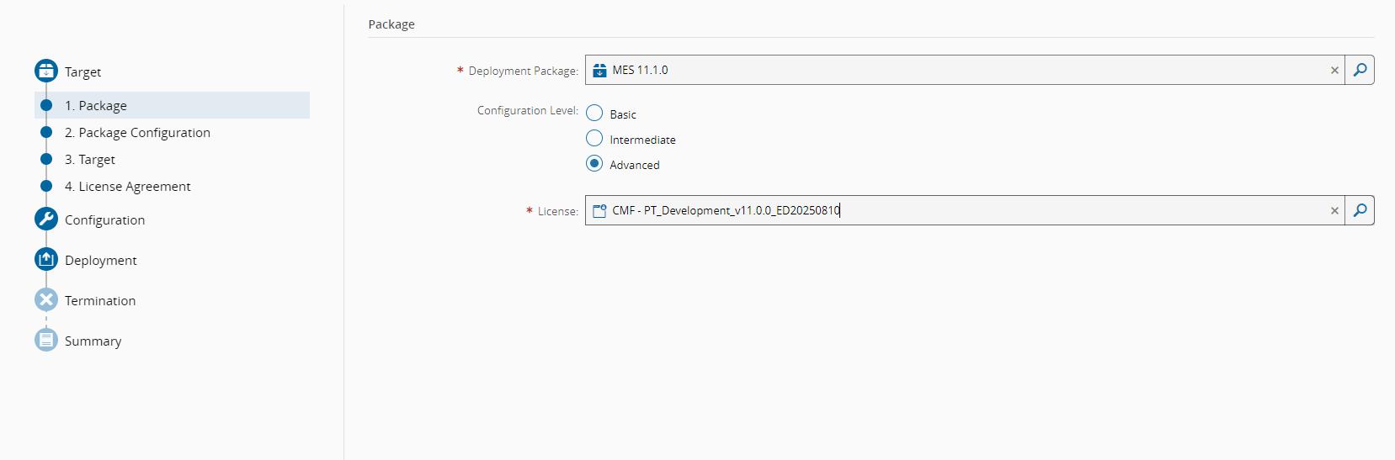The height and width of the screenshot is (460, 1395).
Task: Open Deployment Package search magnifier
Action: coord(1360,70)
